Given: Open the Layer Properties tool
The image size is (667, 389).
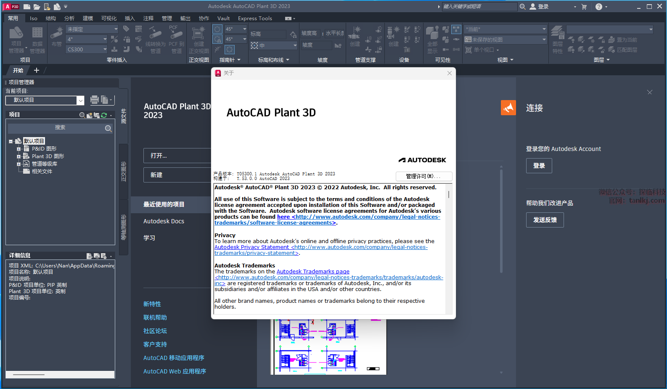Looking at the screenshot, I should point(558,40).
